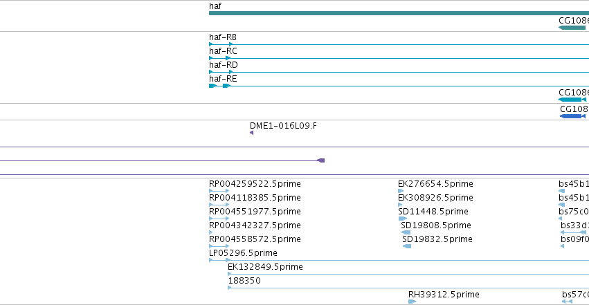Click the SD19832.5prime arrow glyph
Viewport: 589px width, 305px height.
[x=407, y=246]
